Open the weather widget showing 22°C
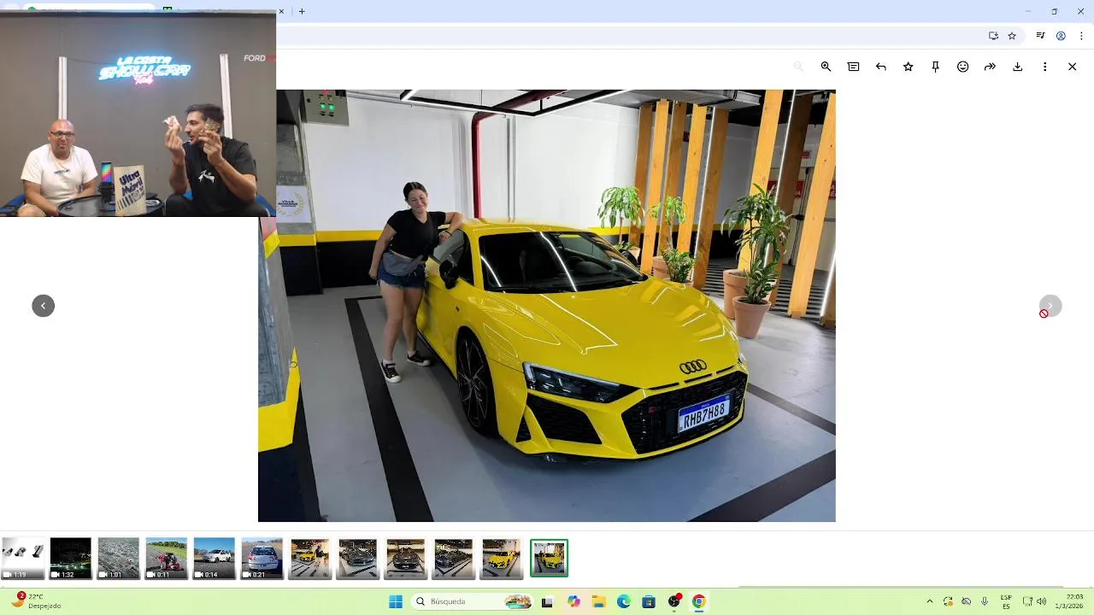Screen dimensions: 1094x615 (37, 601)
